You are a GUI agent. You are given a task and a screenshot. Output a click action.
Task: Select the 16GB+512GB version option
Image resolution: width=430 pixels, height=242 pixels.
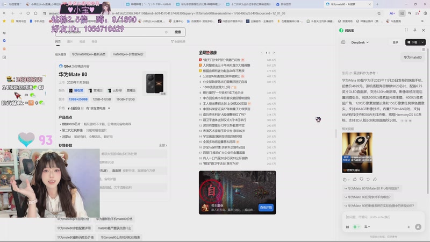click(x=125, y=99)
